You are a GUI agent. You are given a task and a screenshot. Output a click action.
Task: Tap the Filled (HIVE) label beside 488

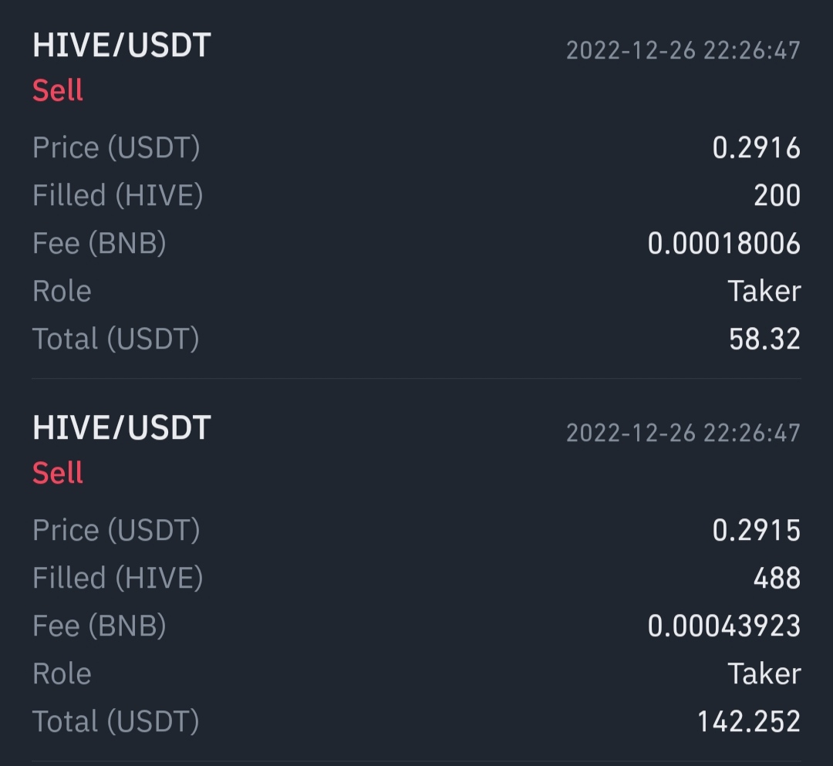[117, 578]
